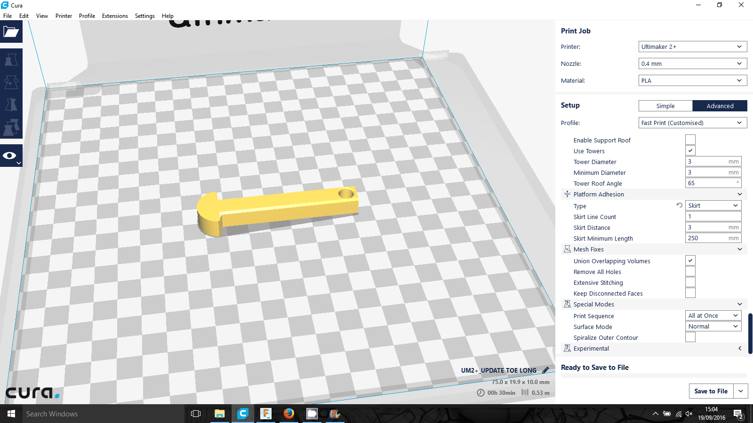Select the Scale tool in left toolbar
This screenshot has height=423, width=753.
click(11, 60)
